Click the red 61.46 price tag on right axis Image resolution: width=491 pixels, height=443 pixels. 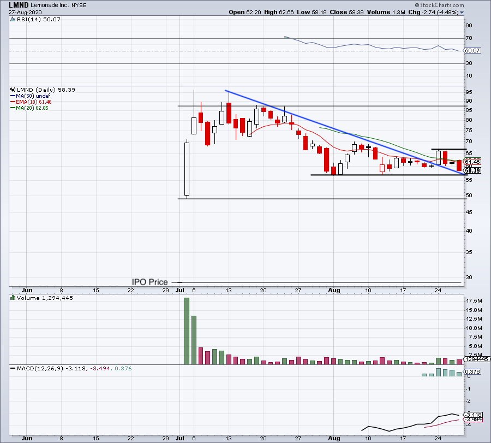[472, 162]
